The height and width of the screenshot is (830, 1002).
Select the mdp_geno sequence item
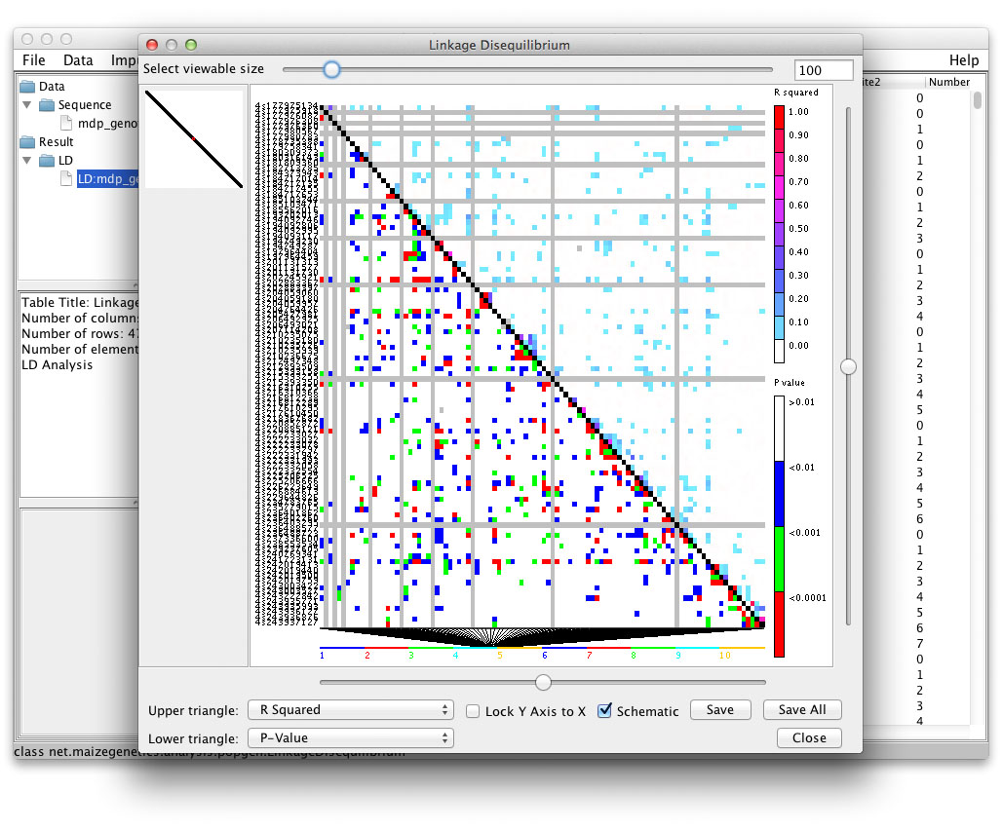click(x=107, y=123)
